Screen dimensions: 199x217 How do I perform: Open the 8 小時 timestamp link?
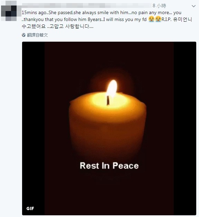(x=159, y=6)
